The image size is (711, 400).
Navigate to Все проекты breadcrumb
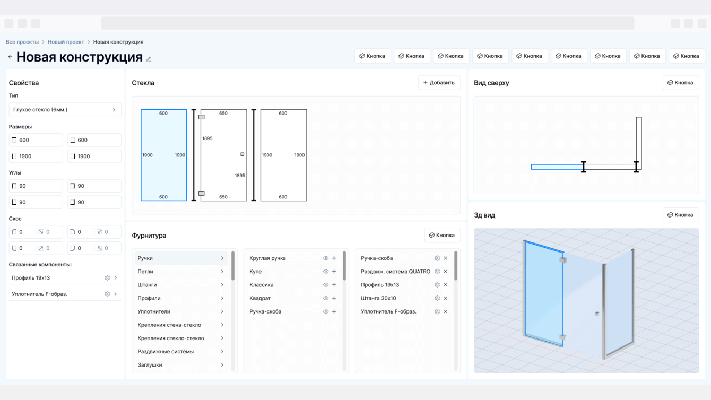22,42
